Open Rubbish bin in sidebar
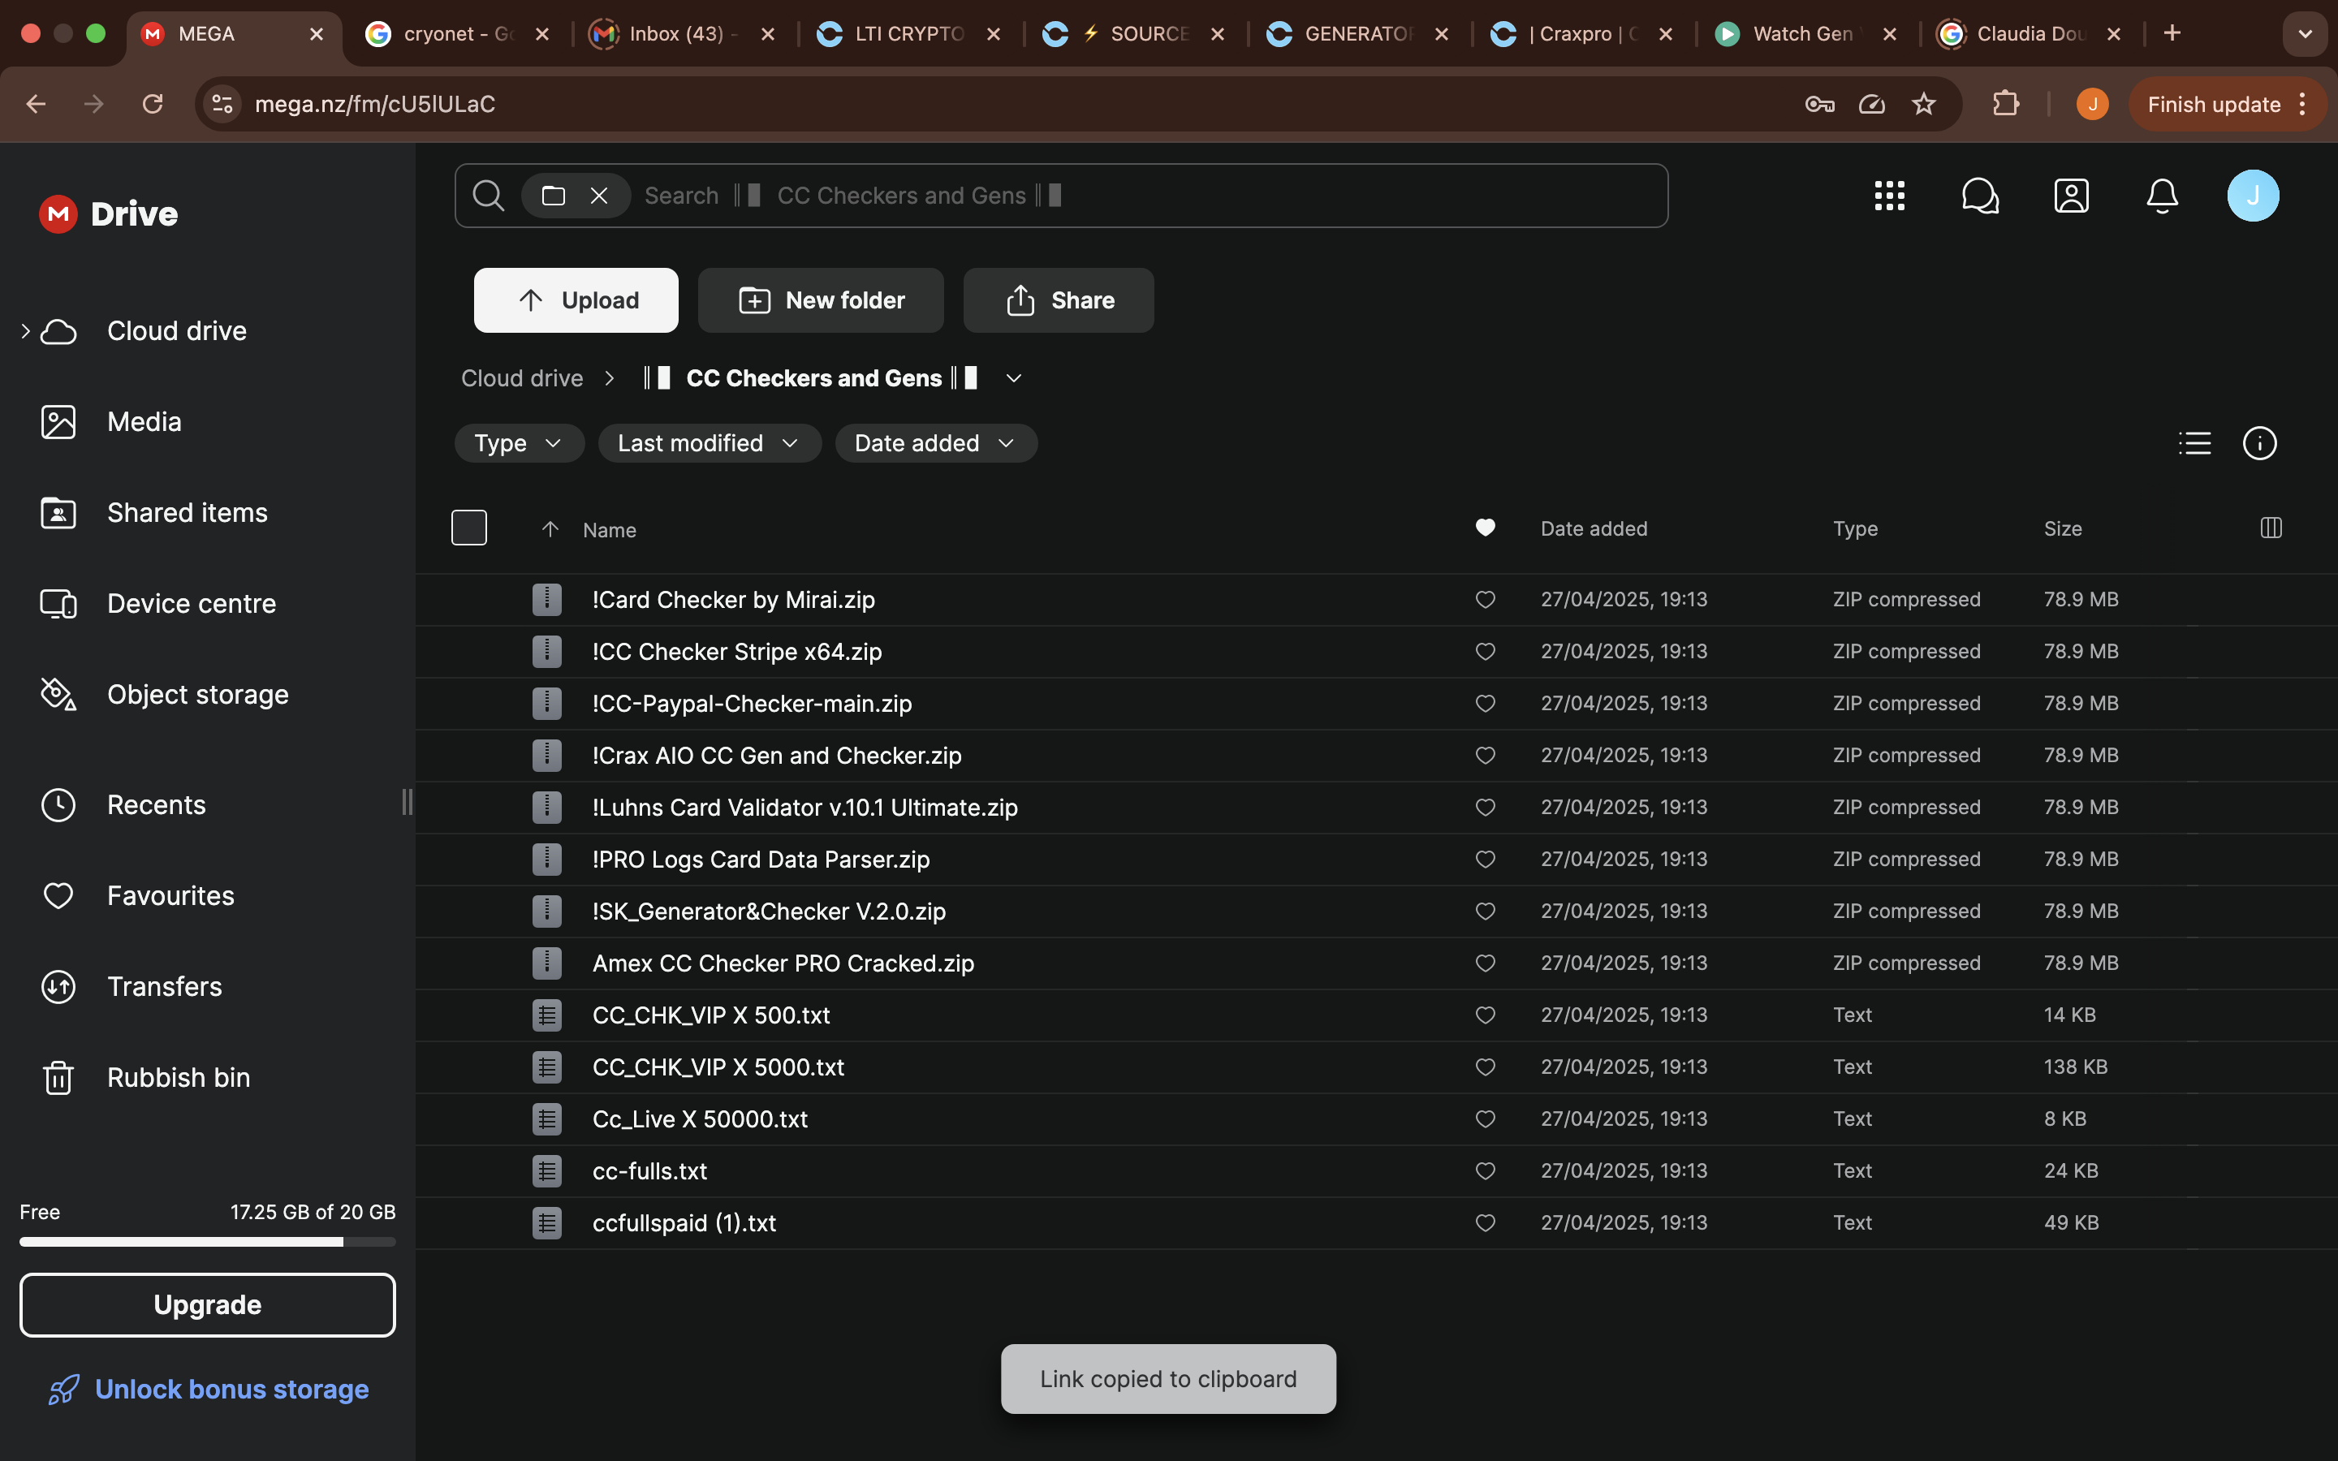Screen dimensions: 2338x1461 [178, 1076]
